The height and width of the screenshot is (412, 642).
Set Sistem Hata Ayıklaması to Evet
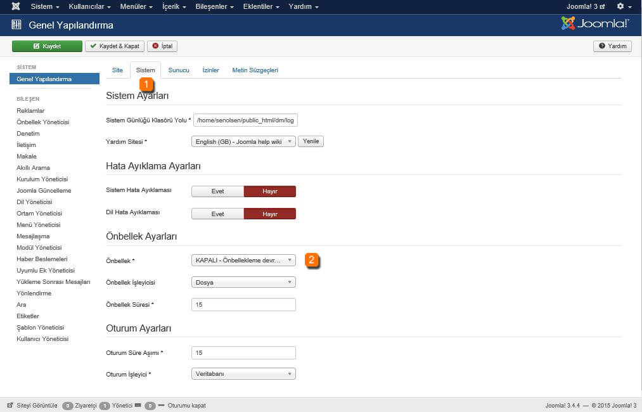pos(217,191)
